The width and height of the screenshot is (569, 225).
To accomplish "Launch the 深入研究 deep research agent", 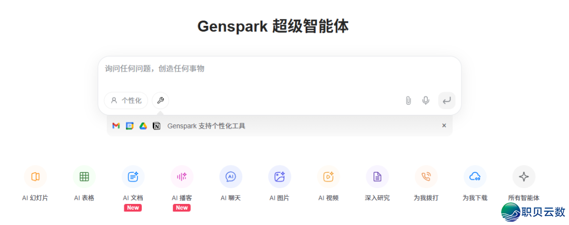I will pos(377,177).
